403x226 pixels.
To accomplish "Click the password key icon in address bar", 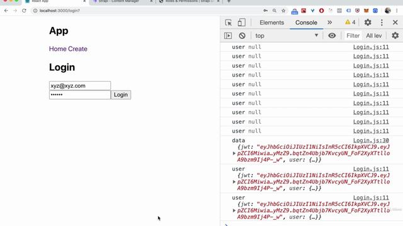I will [266, 11].
